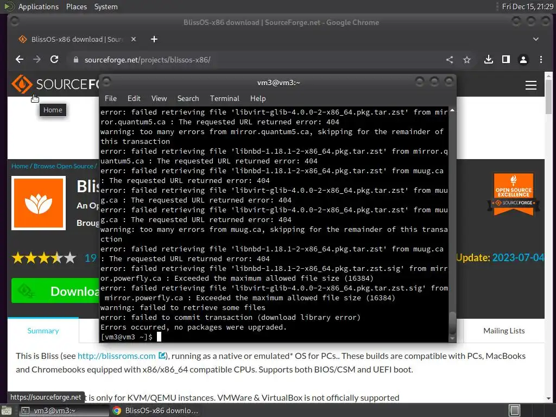The image size is (556, 417).
Task: Open the SourceForge hamburger menu
Action: pos(531,85)
